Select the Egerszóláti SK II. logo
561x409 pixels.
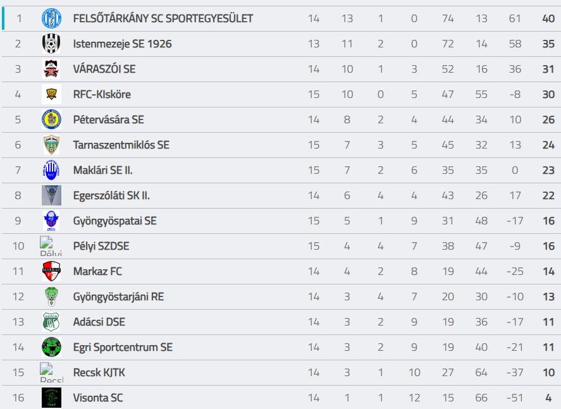[x=51, y=195]
